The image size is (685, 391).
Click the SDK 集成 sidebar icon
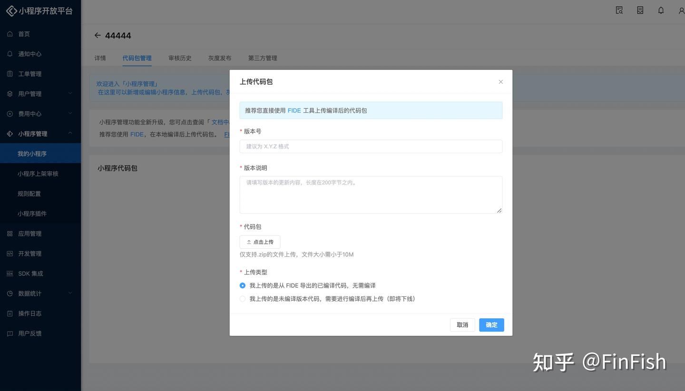point(10,274)
